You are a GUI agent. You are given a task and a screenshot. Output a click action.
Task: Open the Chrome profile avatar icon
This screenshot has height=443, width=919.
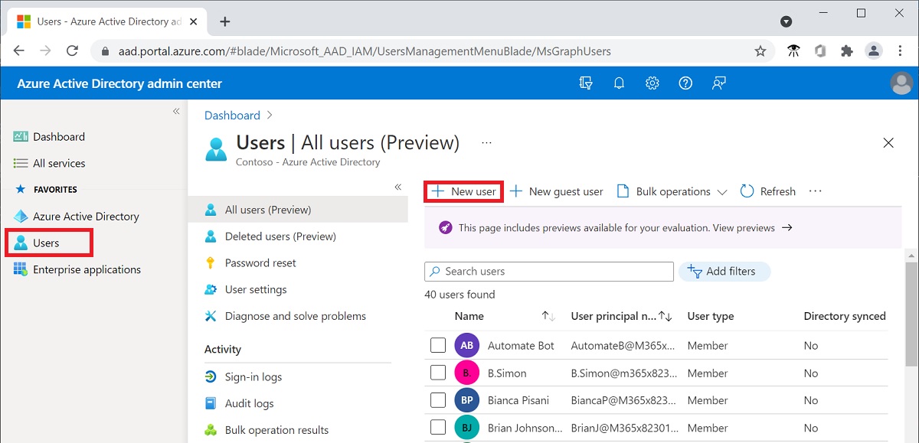(x=873, y=51)
